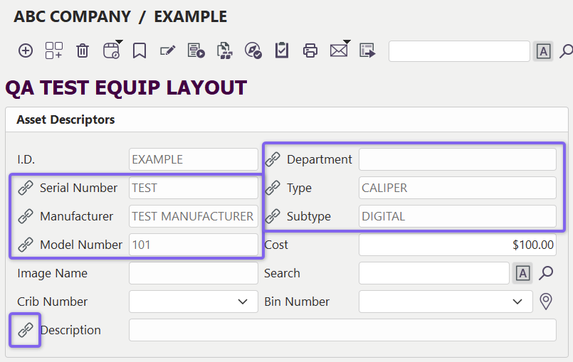The width and height of the screenshot is (573, 362).
Task: Click the bookmark icon in toolbar
Action: click(140, 50)
